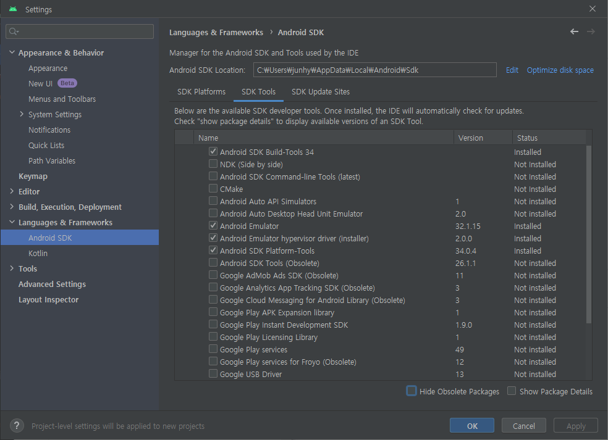Click Optimize disk space link
Viewport: 608px width, 440px height.
560,70
